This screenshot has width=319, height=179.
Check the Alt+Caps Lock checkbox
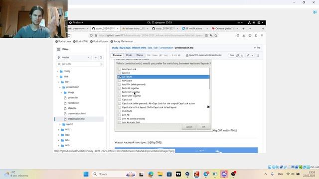tap(120, 69)
